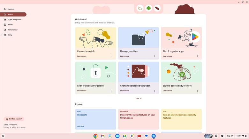The width and height of the screenshot is (249, 139).
Task: Open the Terms link
Action: pyautogui.click(x=14, y=127)
